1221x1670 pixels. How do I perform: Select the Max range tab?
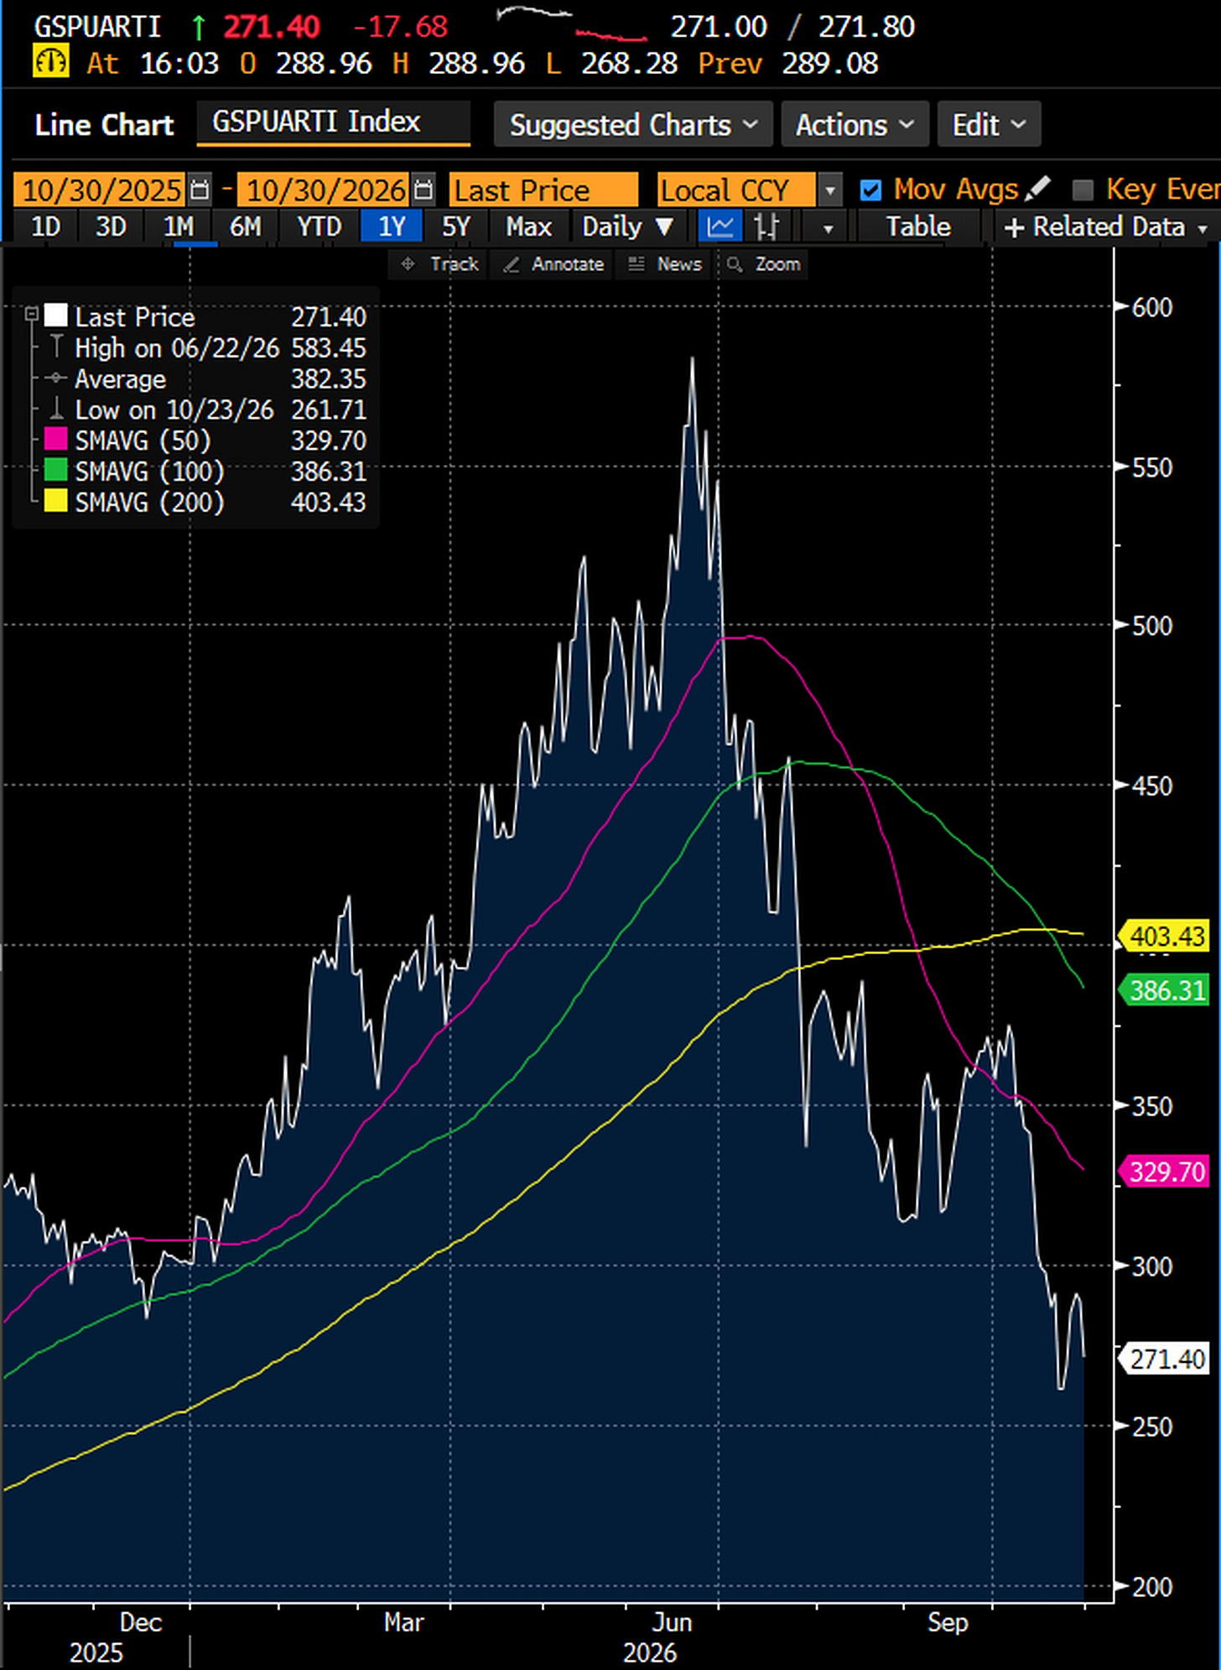pos(529,227)
